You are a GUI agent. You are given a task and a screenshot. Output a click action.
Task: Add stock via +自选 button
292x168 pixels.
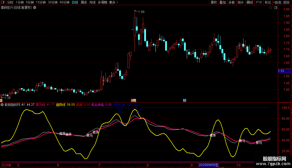click(x=277, y=3)
